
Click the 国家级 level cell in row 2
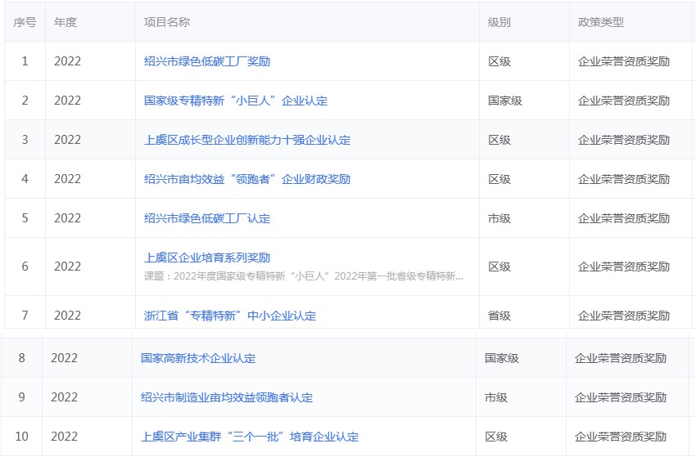[505, 101]
